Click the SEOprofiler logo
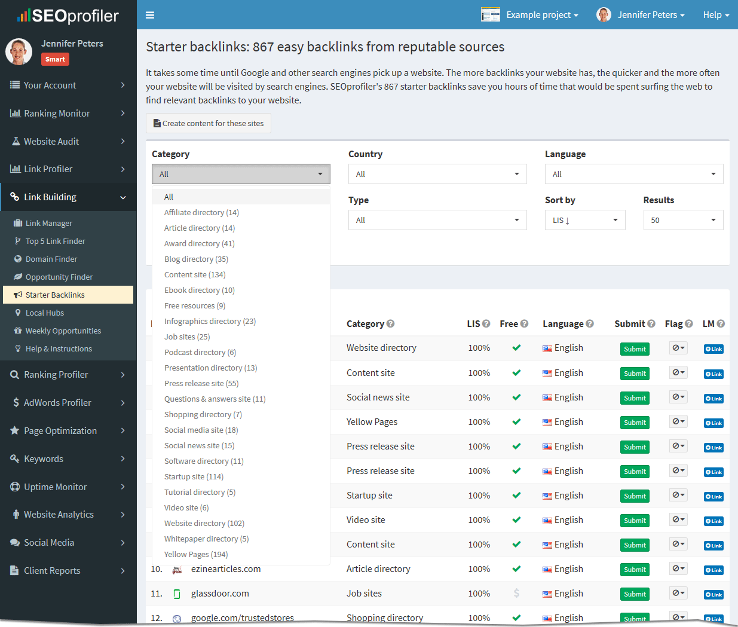Image resolution: width=738 pixels, height=627 pixels. (x=68, y=16)
